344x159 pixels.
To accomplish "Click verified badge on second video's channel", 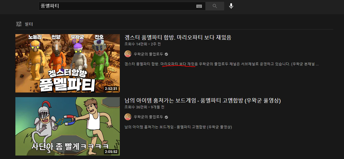I will coord(166,117).
